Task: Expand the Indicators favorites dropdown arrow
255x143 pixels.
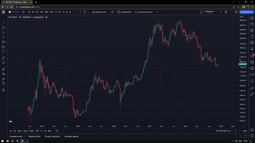Action: point(108,12)
